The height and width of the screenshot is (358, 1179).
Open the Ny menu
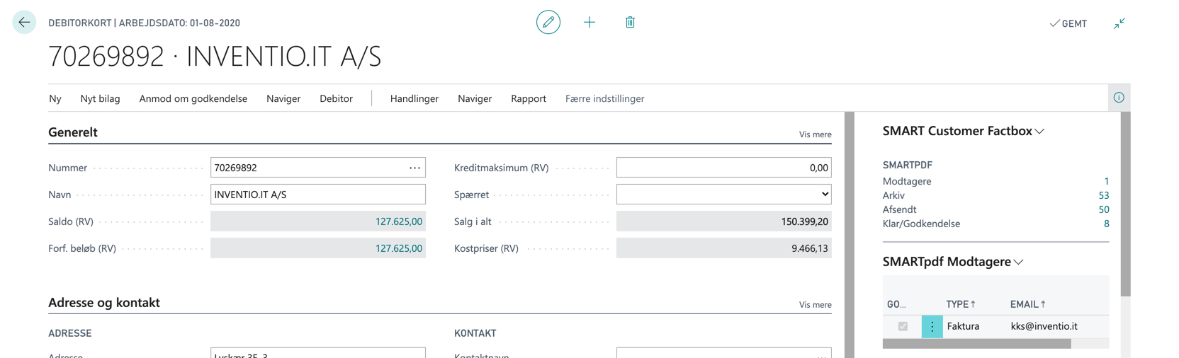(x=55, y=98)
